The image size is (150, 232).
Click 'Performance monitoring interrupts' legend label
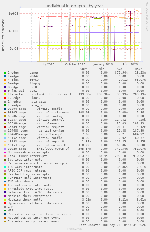coord(38,163)
